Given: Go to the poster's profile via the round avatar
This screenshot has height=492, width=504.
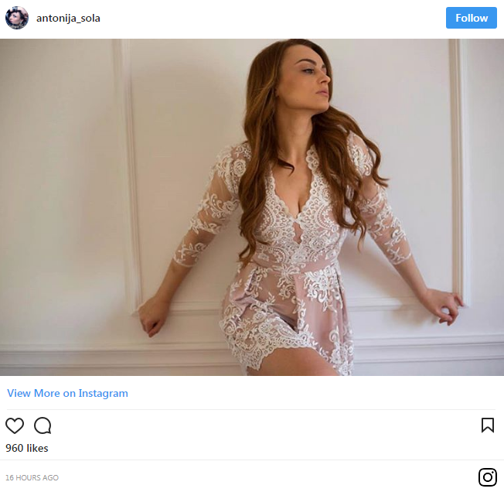Looking at the screenshot, I should tap(17, 18).
